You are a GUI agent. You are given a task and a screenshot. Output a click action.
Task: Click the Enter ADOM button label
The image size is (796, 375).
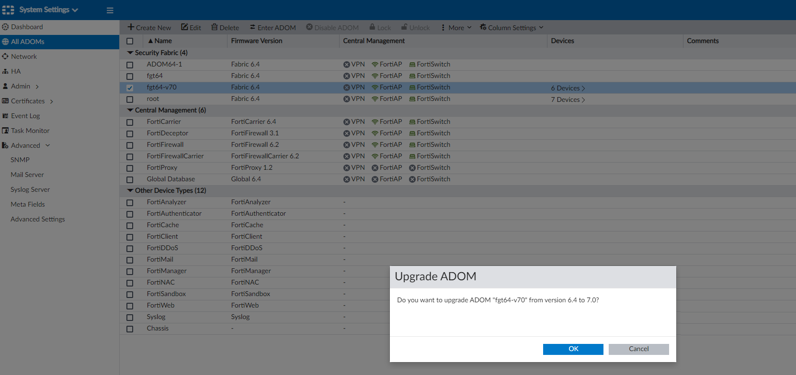tap(277, 28)
